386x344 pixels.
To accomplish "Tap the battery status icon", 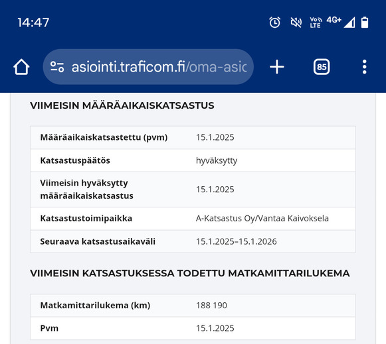I will click(365, 23).
